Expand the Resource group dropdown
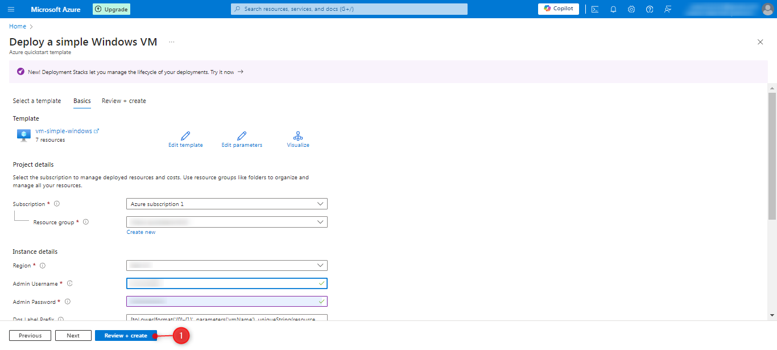The height and width of the screenshot is (350, 777). (227, 222)
